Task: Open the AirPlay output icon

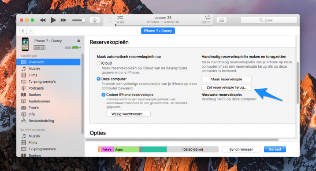Action: point(95,20)
